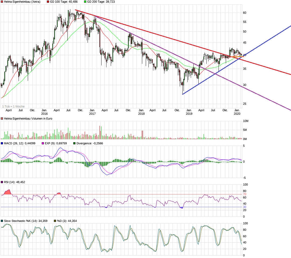Click the price axis value 25

[x=245, y=104]
